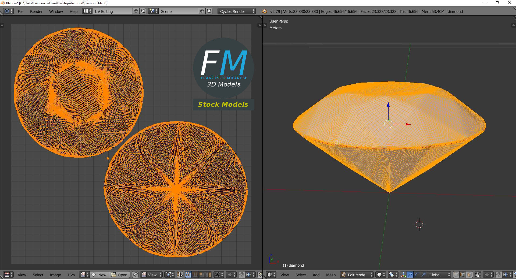Open 3D View snap element dropdown

point(507,275)
